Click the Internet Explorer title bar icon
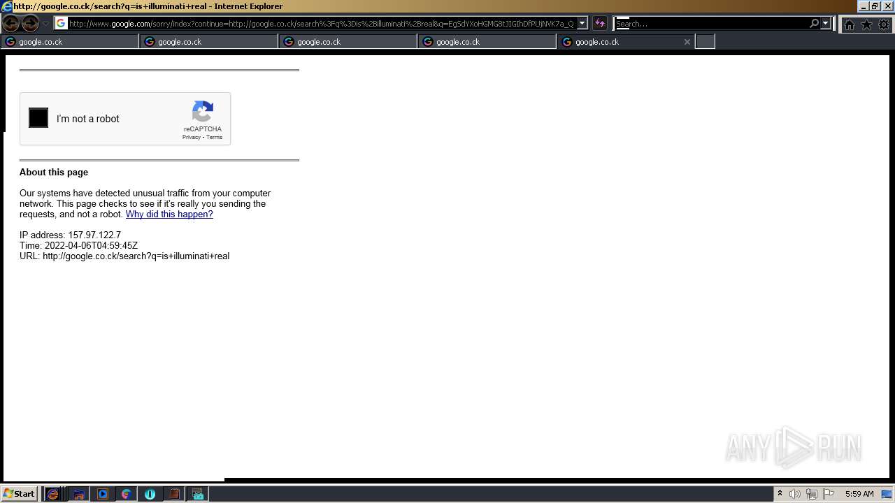 (x=6, y=6)
